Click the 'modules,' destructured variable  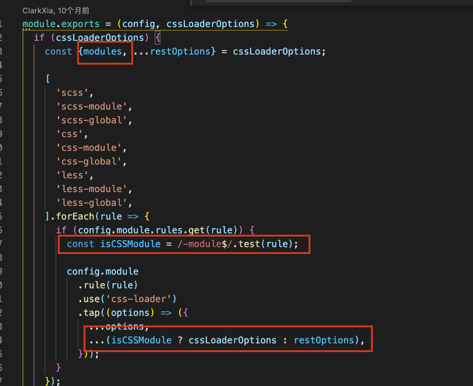pyautogui.click(x=105, y=51)
